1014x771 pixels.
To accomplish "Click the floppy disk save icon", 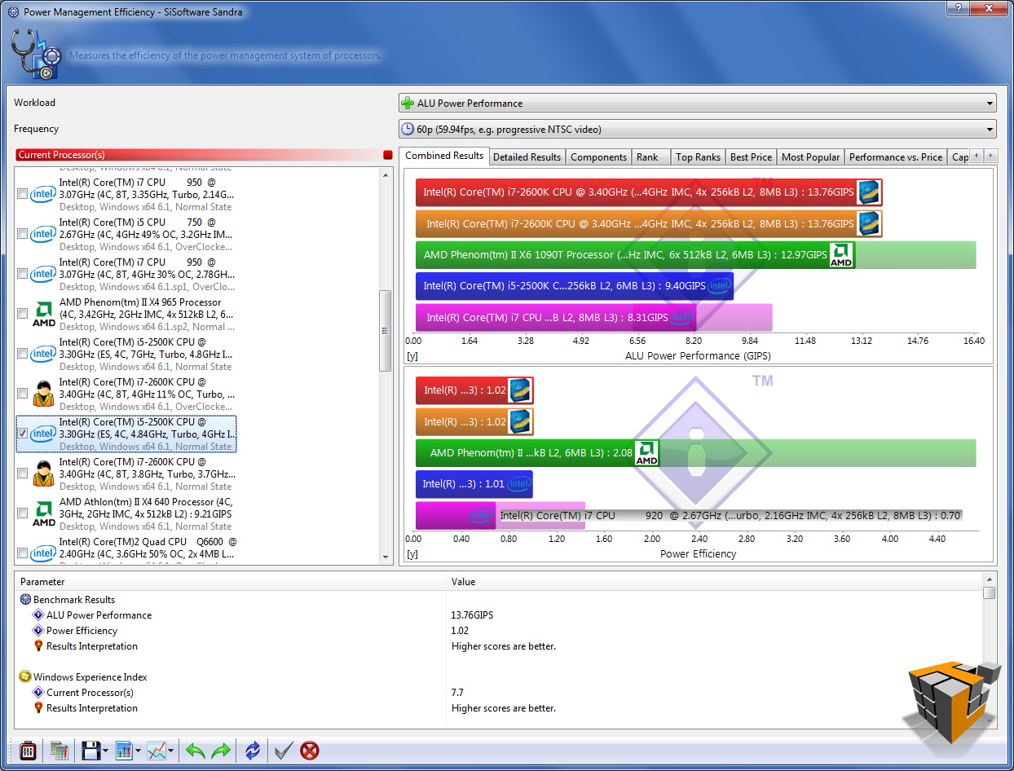I will coord(90,751).
